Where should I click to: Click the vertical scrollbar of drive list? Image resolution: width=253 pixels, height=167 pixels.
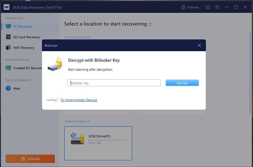pos(250,73)
